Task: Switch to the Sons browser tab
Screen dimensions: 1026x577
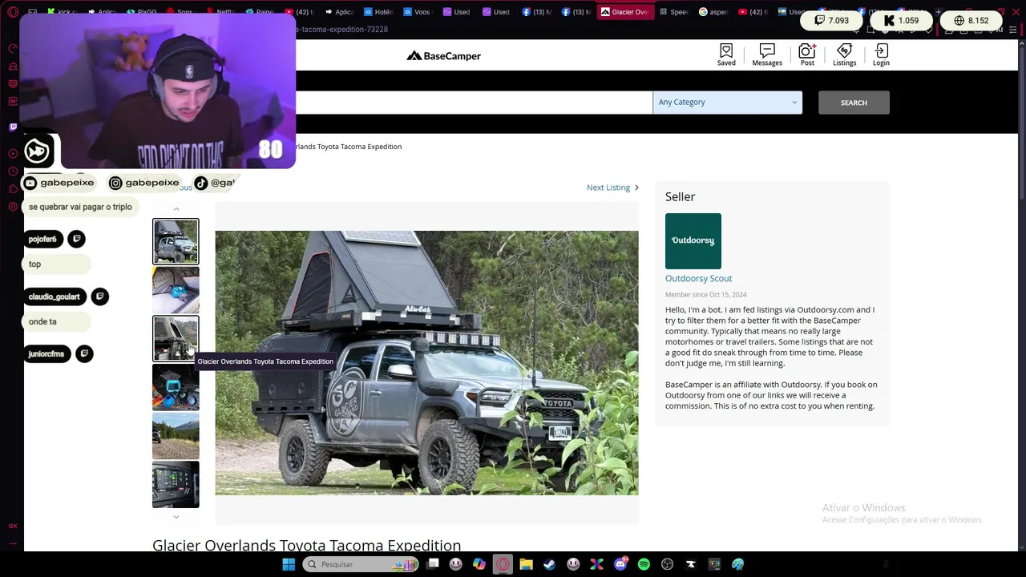Action: click(x=180, y=12)
